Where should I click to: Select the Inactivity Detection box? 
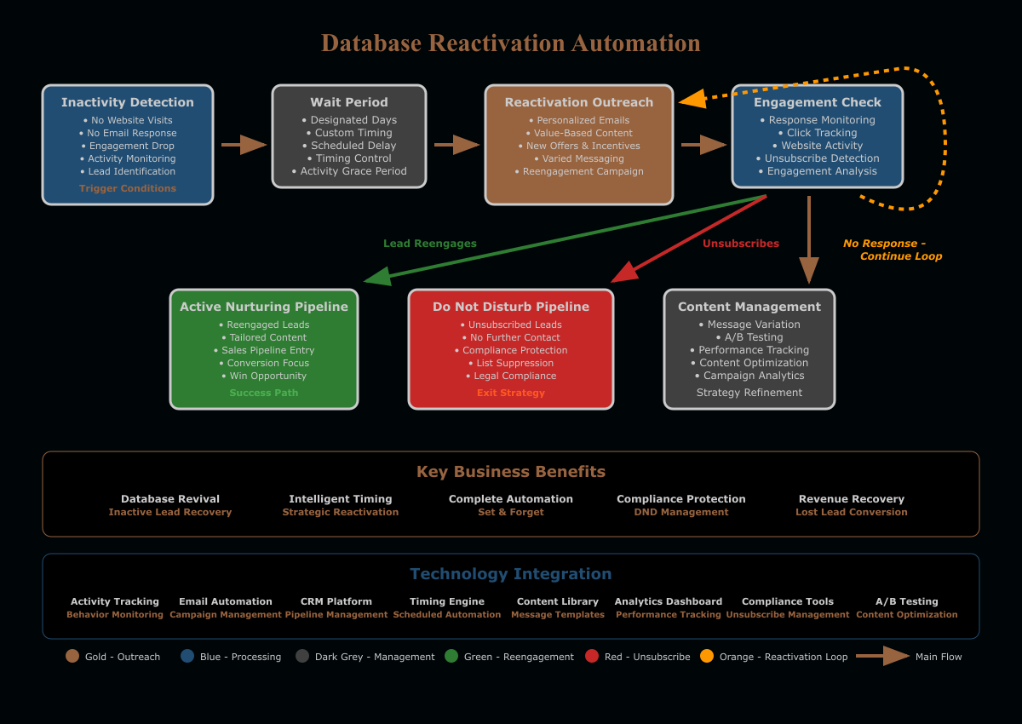click(128, 145)
